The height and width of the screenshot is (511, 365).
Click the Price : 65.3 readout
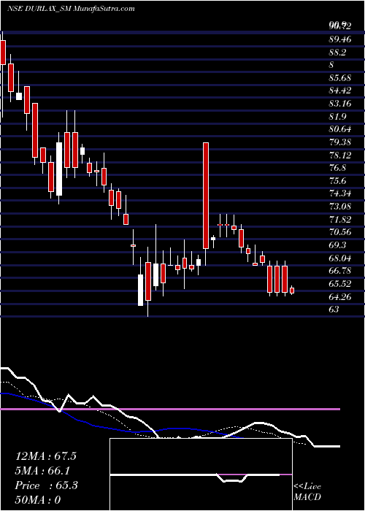(46, 485)
